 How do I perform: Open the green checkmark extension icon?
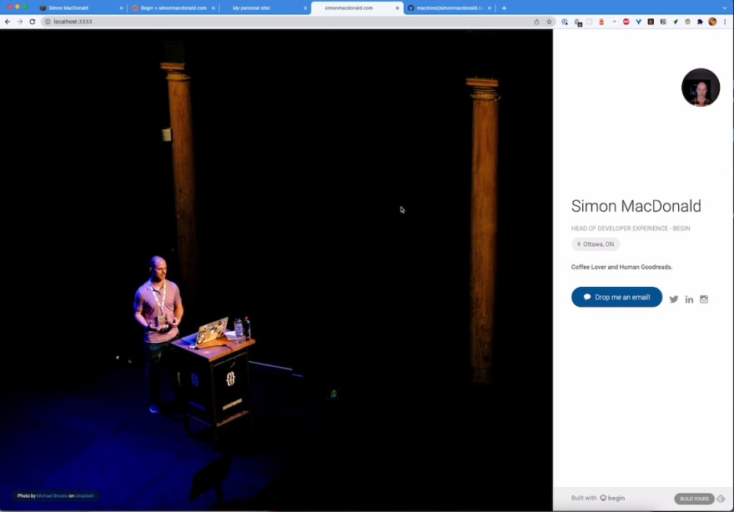(x=676, y=22)
